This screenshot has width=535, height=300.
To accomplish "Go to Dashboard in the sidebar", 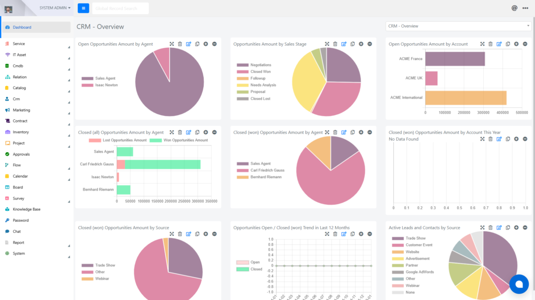I will pyautogui.click(x=36, y=27).
